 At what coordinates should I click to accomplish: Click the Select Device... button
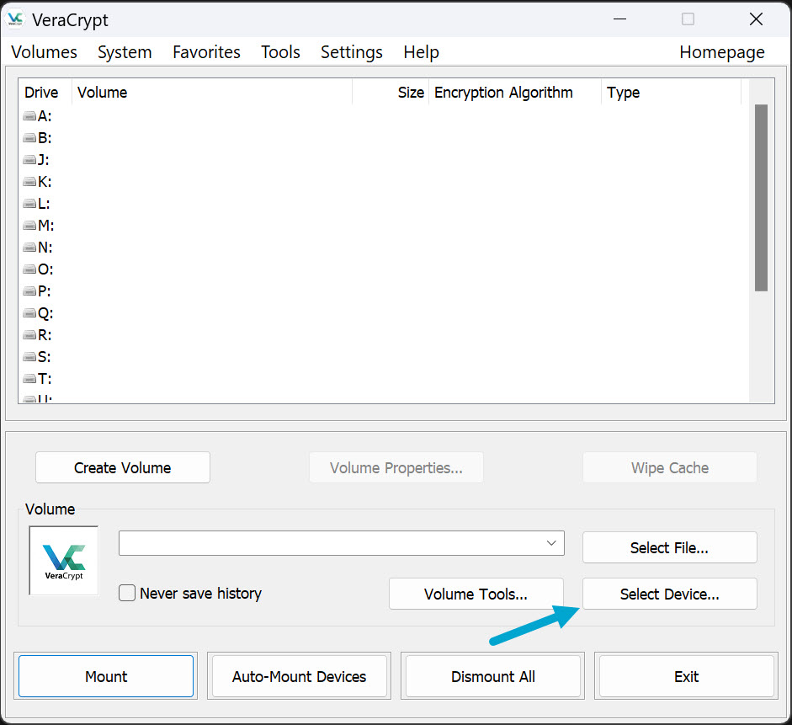coord(669,594)
